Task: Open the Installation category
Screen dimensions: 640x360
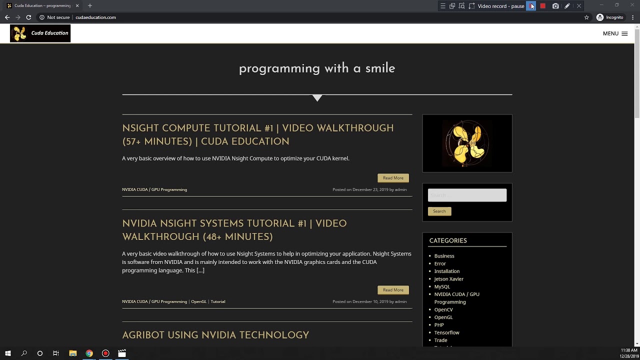Action: (x=447, y=271)
